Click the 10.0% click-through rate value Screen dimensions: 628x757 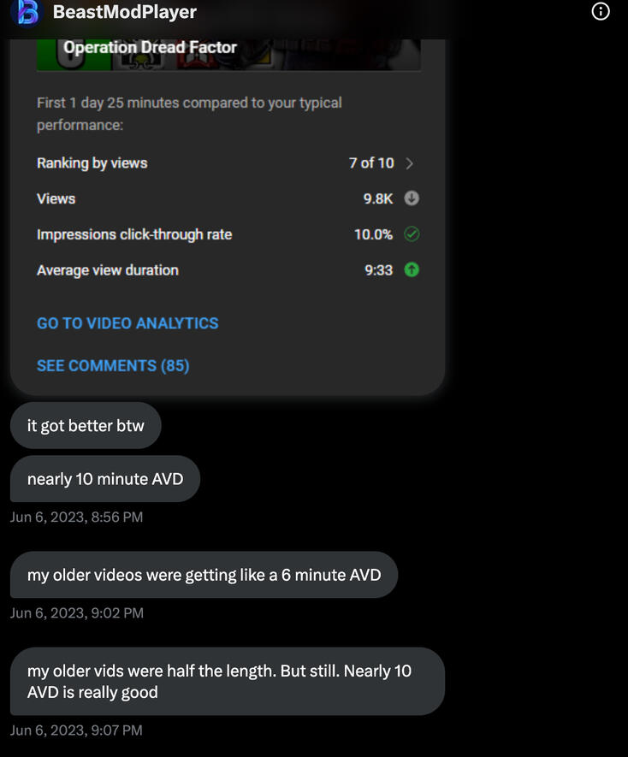pos(373,234)
